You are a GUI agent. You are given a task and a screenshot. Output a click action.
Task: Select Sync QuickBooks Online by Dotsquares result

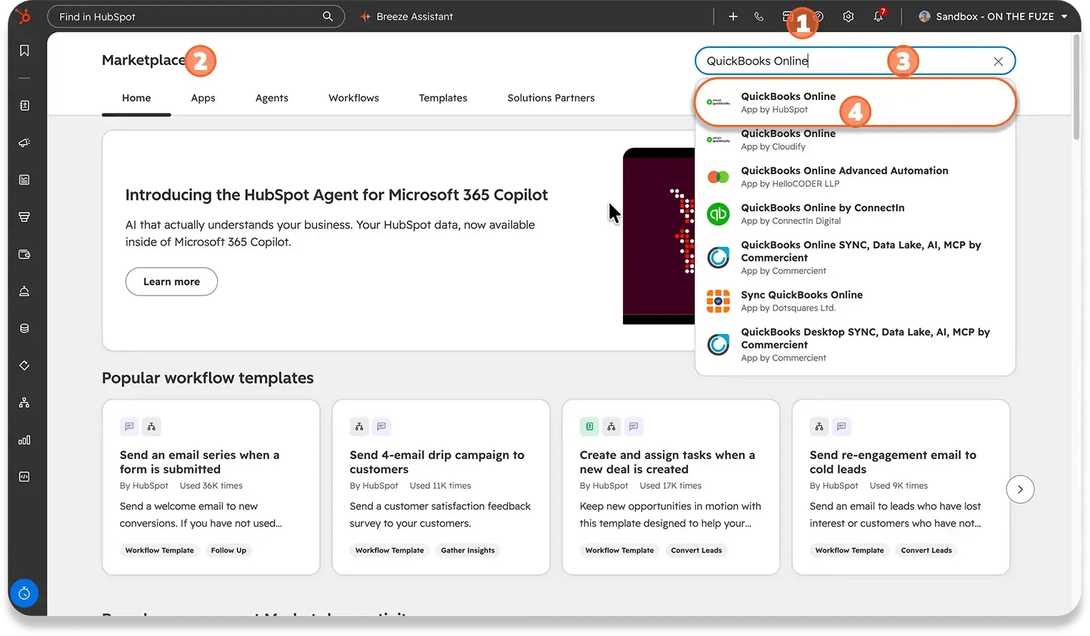(x=855, y=301)
